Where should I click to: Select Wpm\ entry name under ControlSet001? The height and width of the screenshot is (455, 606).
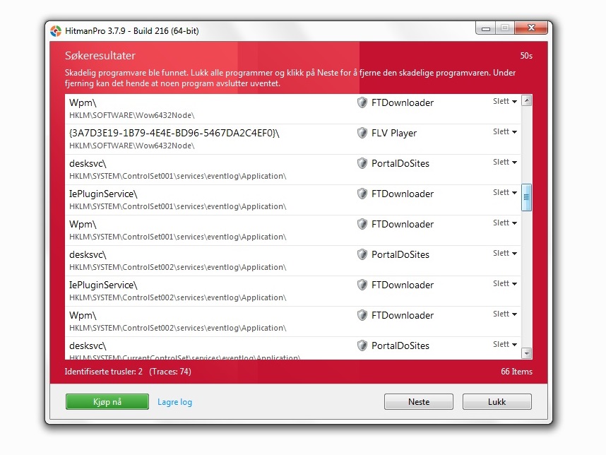coord(83,224)
